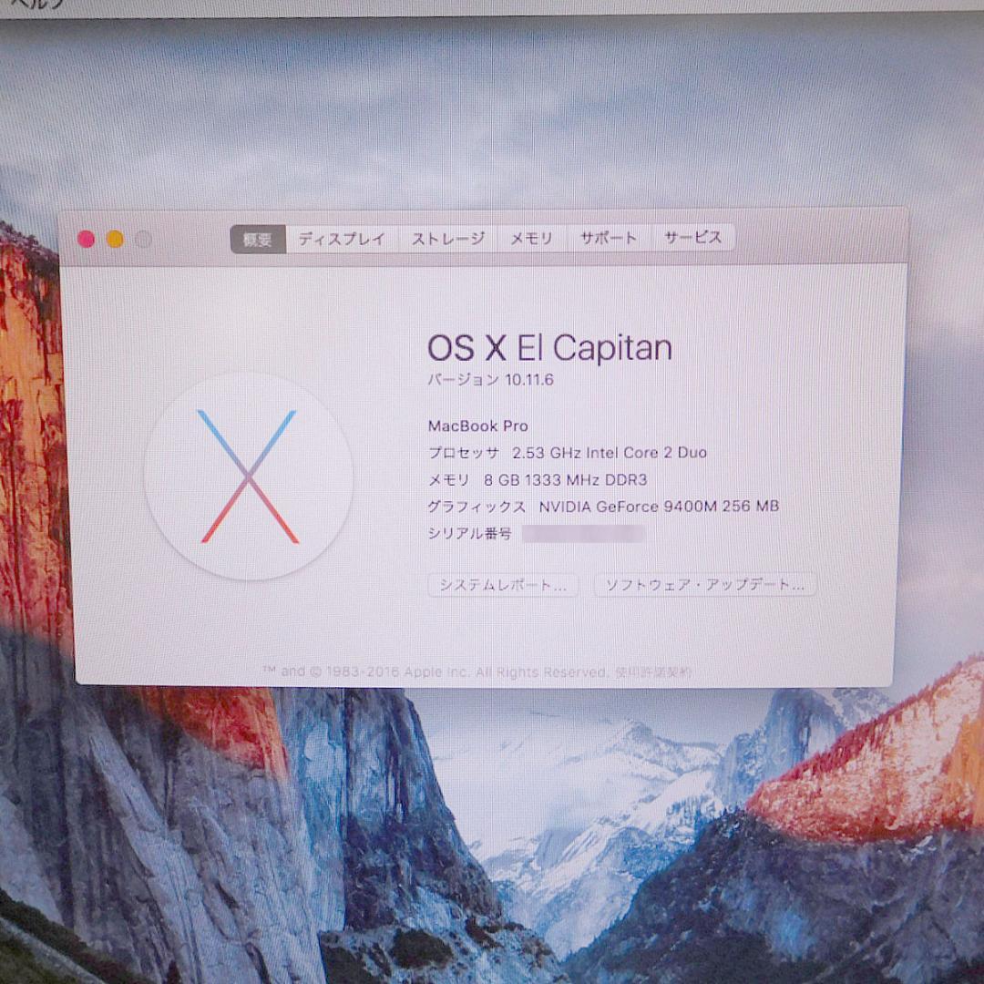Viewport: 984px width, 984px height.
Task: Click the プロセッサ label
Action: pyautogui.click(x=464, y=453)
